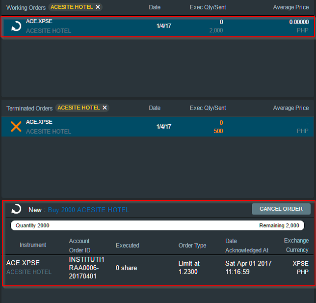Click the orange cancelled X icon in Terminated Orders
The image size is (316, 303).
coord(16,127)
